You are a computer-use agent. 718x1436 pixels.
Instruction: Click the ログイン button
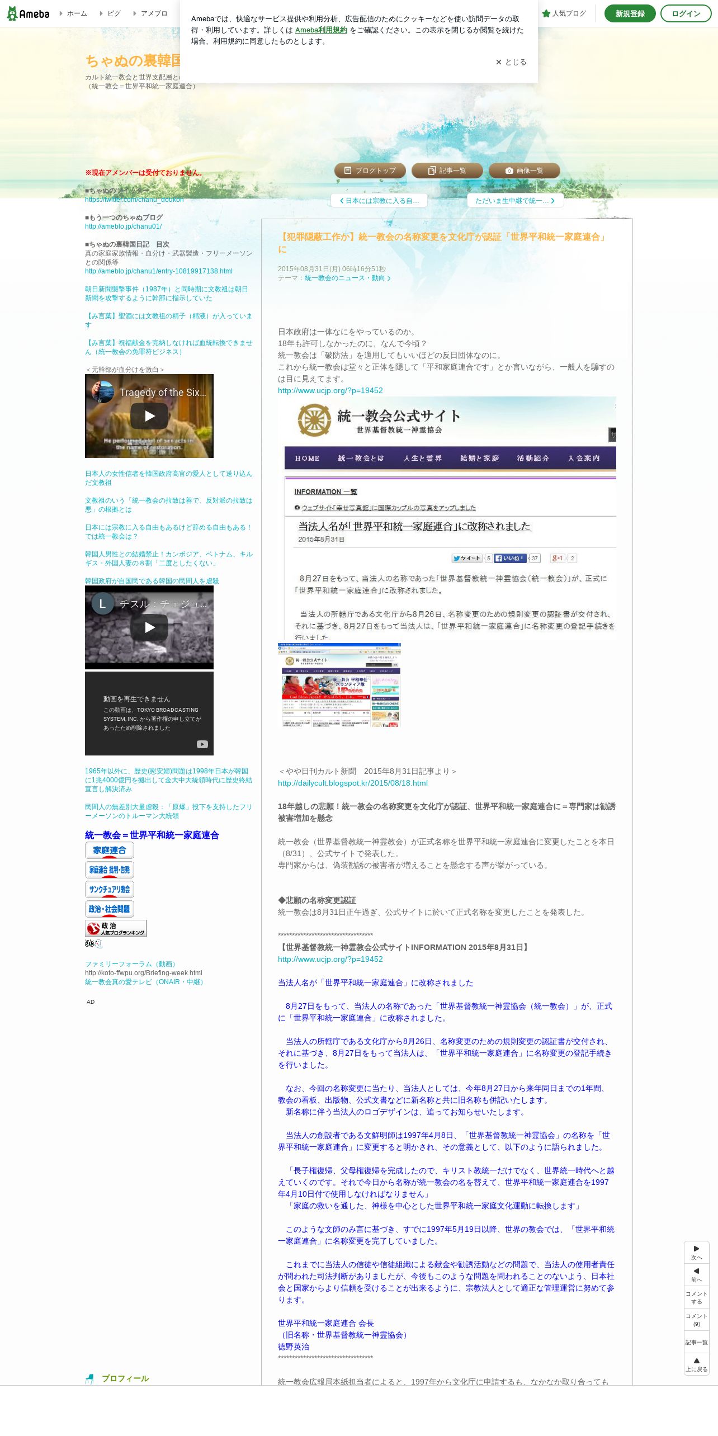point(686,13)
